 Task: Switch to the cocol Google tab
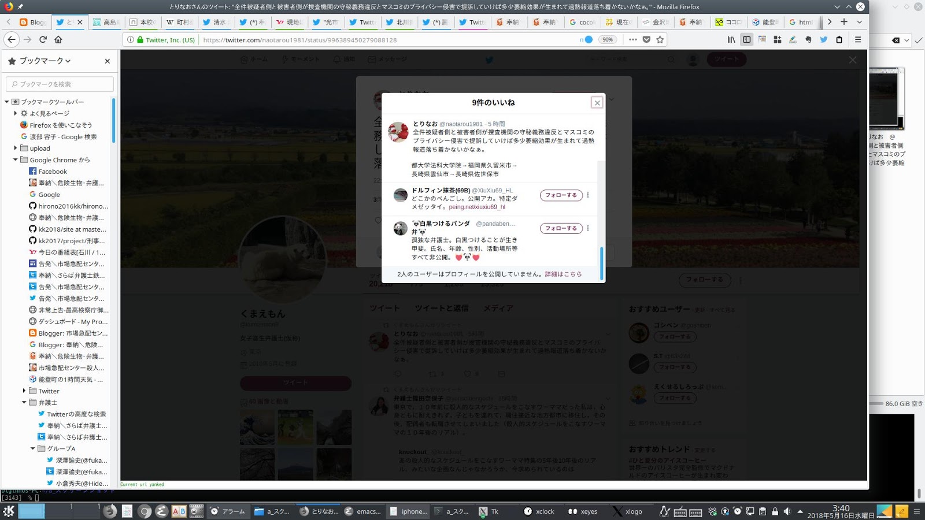point(582,22)
